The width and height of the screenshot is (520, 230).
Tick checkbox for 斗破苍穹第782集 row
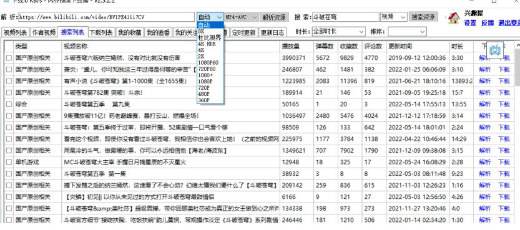pos(9,93)
